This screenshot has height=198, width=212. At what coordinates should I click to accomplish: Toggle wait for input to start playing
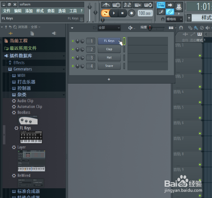tap(116, 5)
